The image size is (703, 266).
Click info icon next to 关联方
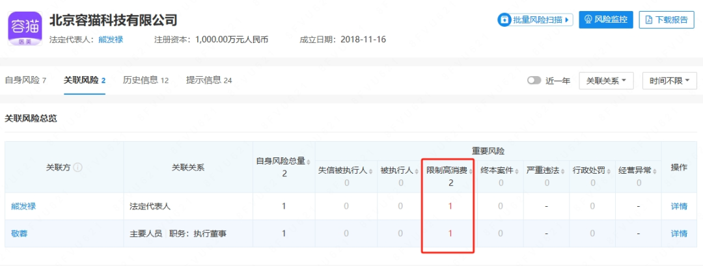[x=77, y=167]
